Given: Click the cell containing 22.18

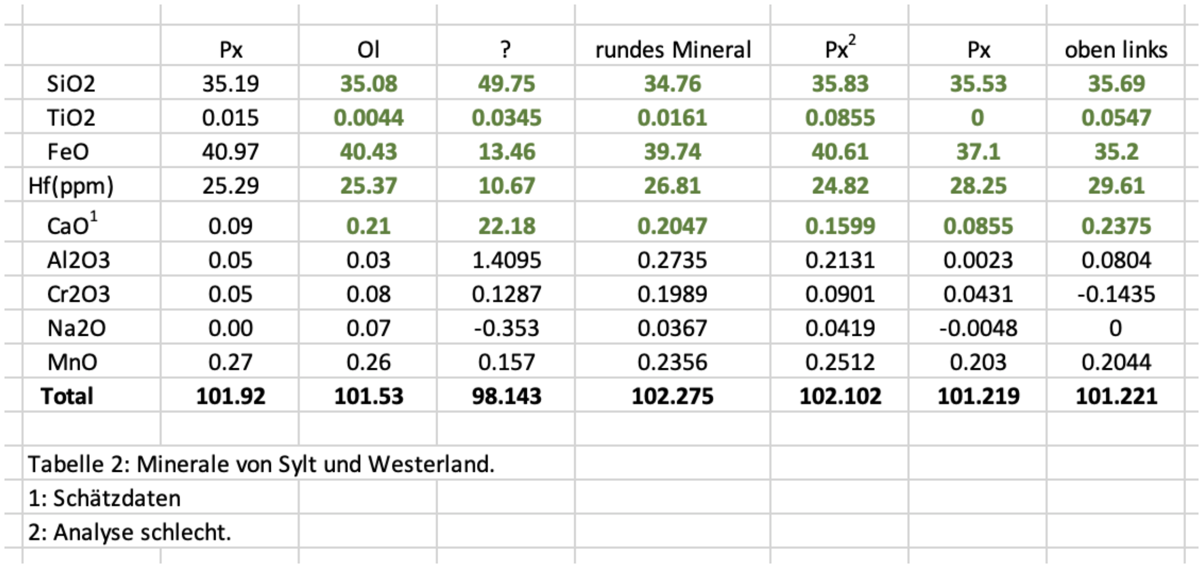Looking at the screenshot, I should (506, 226).
